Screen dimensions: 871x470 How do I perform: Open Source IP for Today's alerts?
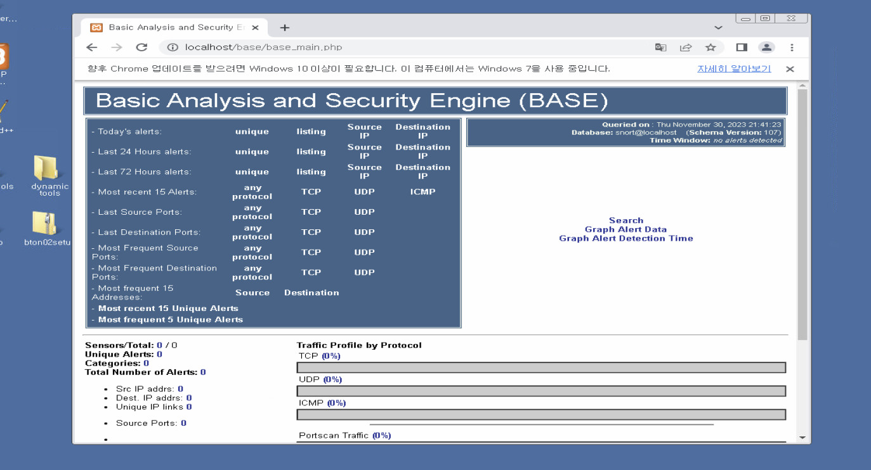(x=364, y=131)
